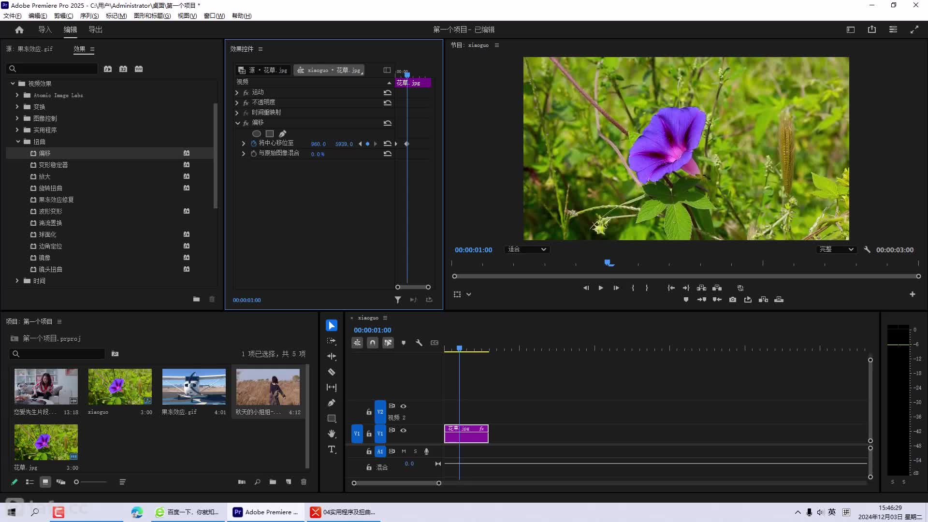Click the delete trash icon in project panel
Screen dimensions: 928x522
(x=304, y=482)
